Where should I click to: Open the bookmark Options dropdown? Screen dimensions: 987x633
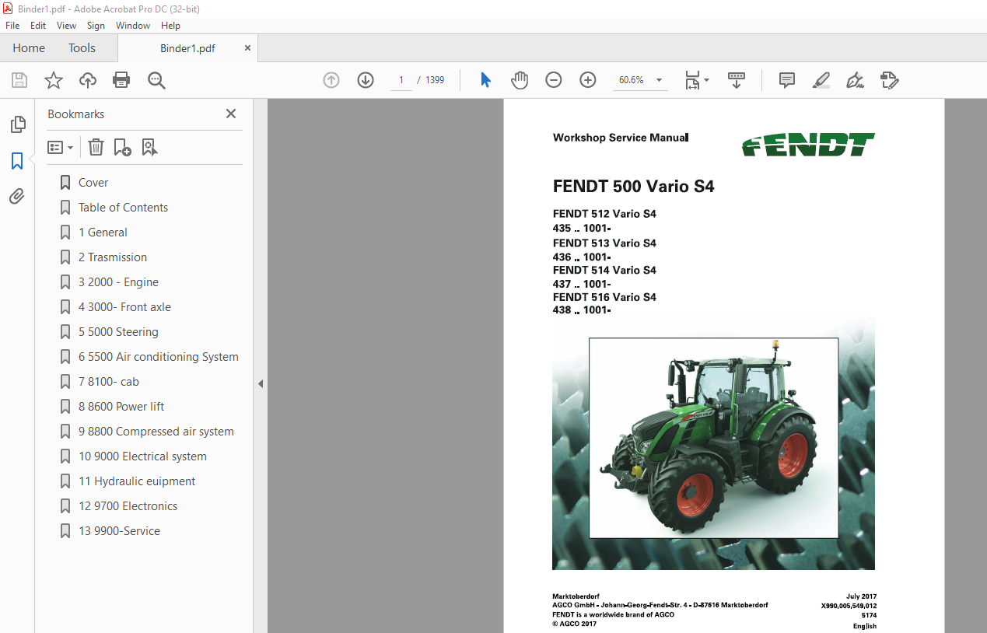tap(61, 147)
